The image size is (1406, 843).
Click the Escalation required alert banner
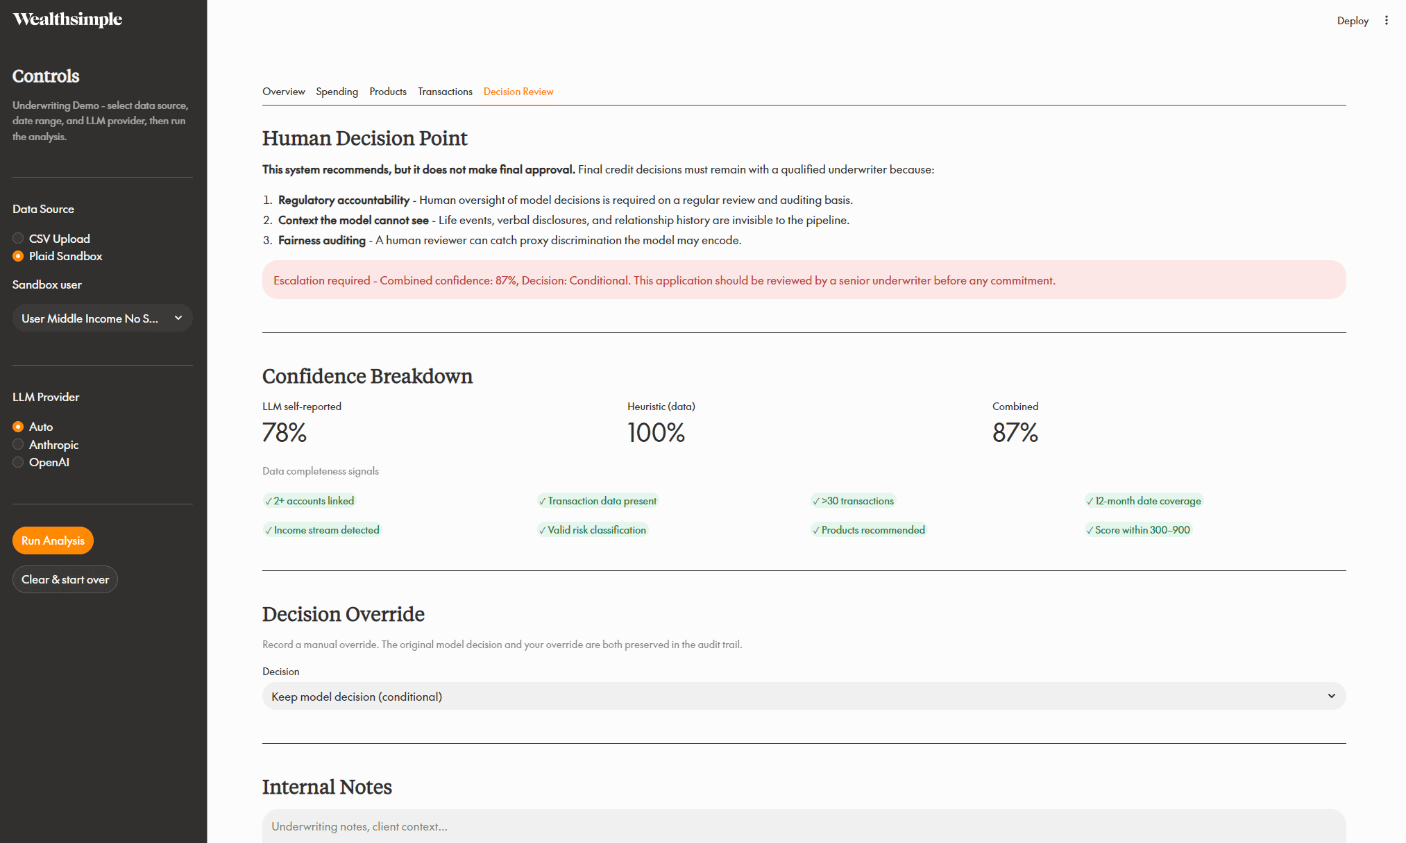[804, 280]
